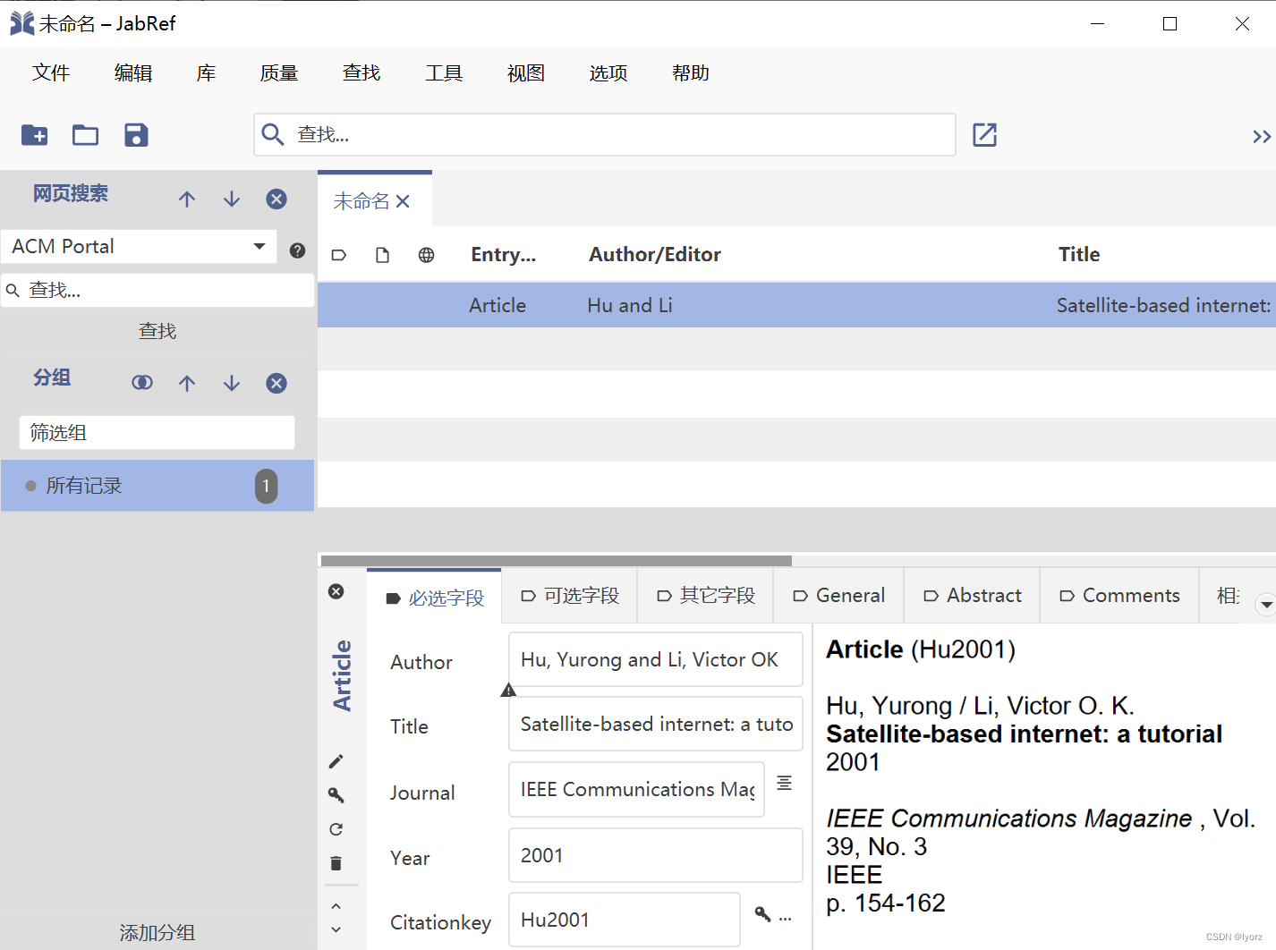Viewport: 1276px width, 950px height.
Task: Switch to General tab
Action: coord(839,596)
